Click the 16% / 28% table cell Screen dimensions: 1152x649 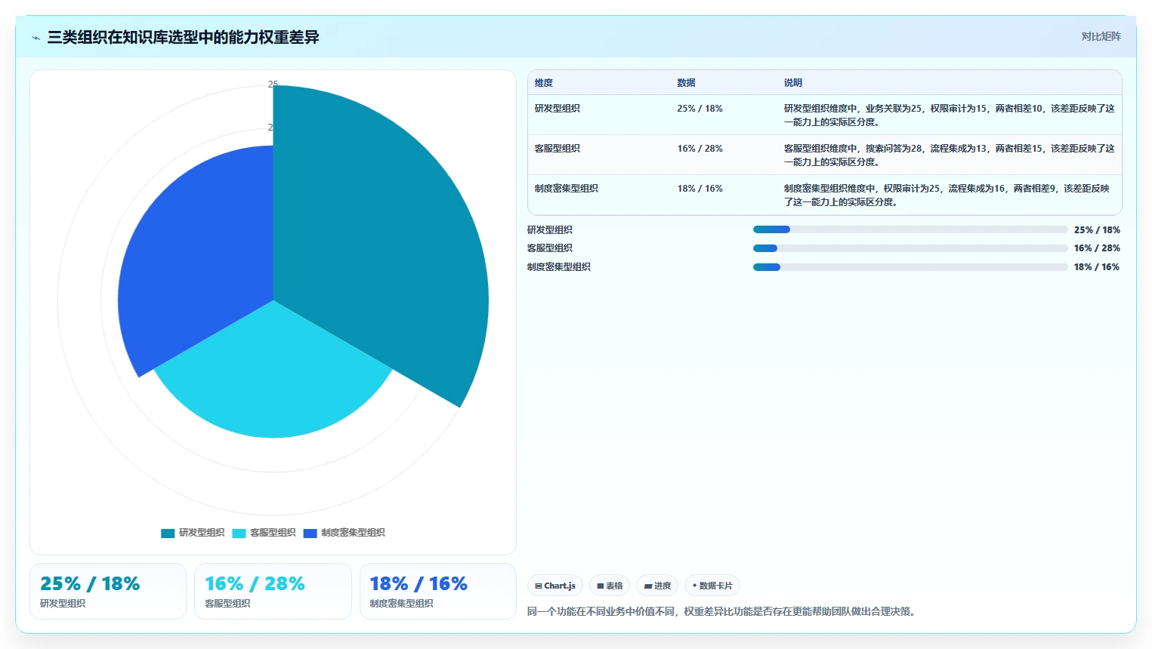tap(700, 149)
